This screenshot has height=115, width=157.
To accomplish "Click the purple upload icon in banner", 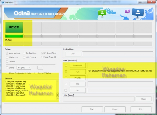I will pyautogui.click(x=127, y=11).
